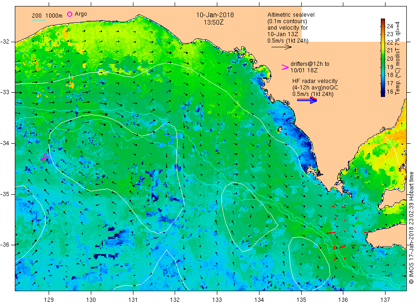
Task: Click the IMOS copyright timestamp text
Action: pos(411,228)
